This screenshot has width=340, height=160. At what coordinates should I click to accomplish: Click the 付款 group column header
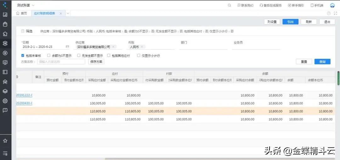(169, 74)
